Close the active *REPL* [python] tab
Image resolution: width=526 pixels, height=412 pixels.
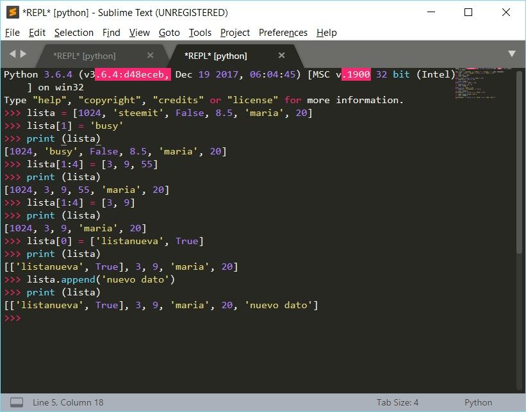pyautogui.click(x=281, y=55)
